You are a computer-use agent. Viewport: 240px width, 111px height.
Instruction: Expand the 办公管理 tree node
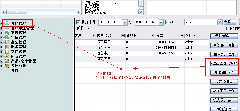click(x=2, y=42)
